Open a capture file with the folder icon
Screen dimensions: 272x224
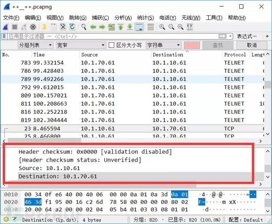(45, 27)
